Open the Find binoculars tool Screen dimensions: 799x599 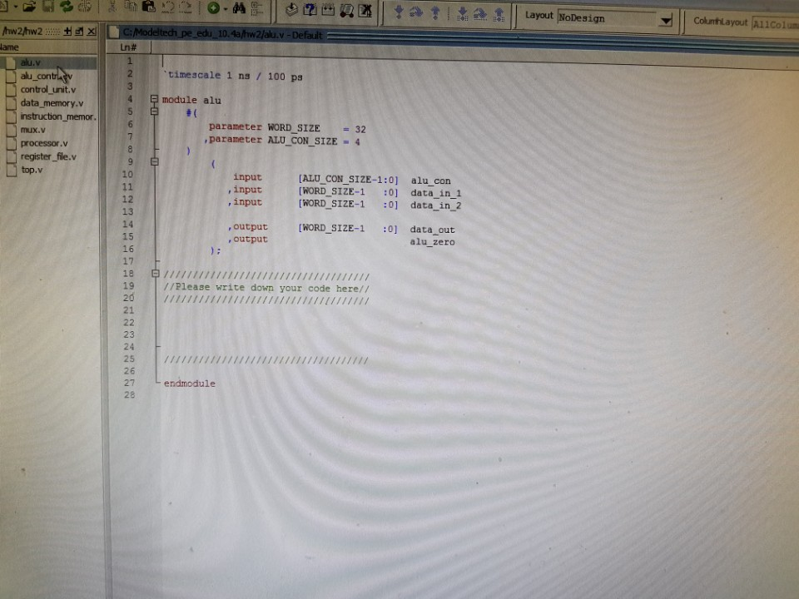(x=239, y=8)
